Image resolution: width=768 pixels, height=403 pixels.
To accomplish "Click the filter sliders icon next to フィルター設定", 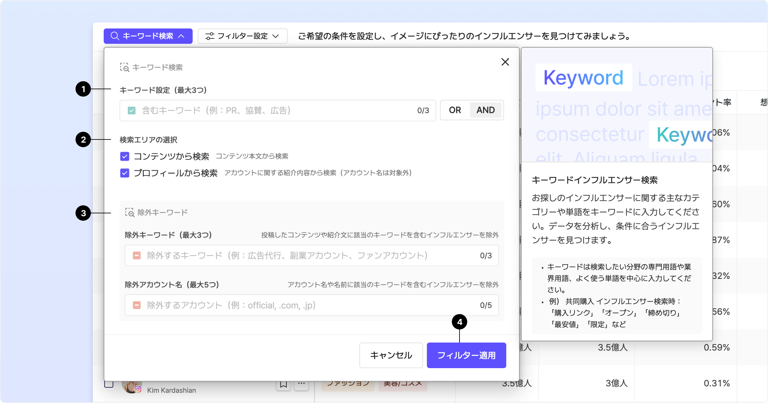I will (x=210, y=36).
